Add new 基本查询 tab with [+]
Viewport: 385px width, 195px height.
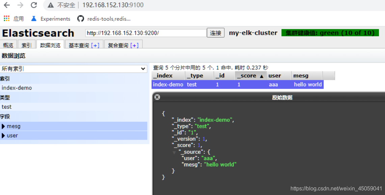[x=95, y=45]
